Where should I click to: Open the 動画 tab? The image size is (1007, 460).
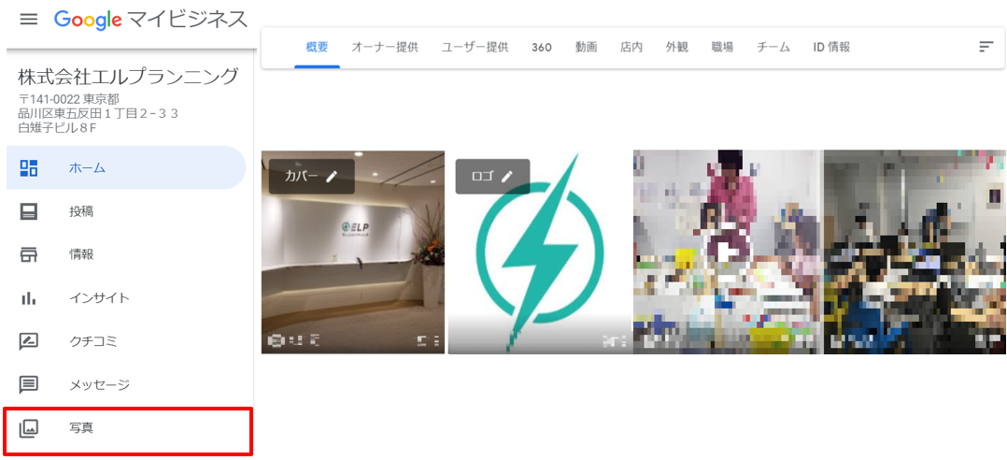point(586,47)
